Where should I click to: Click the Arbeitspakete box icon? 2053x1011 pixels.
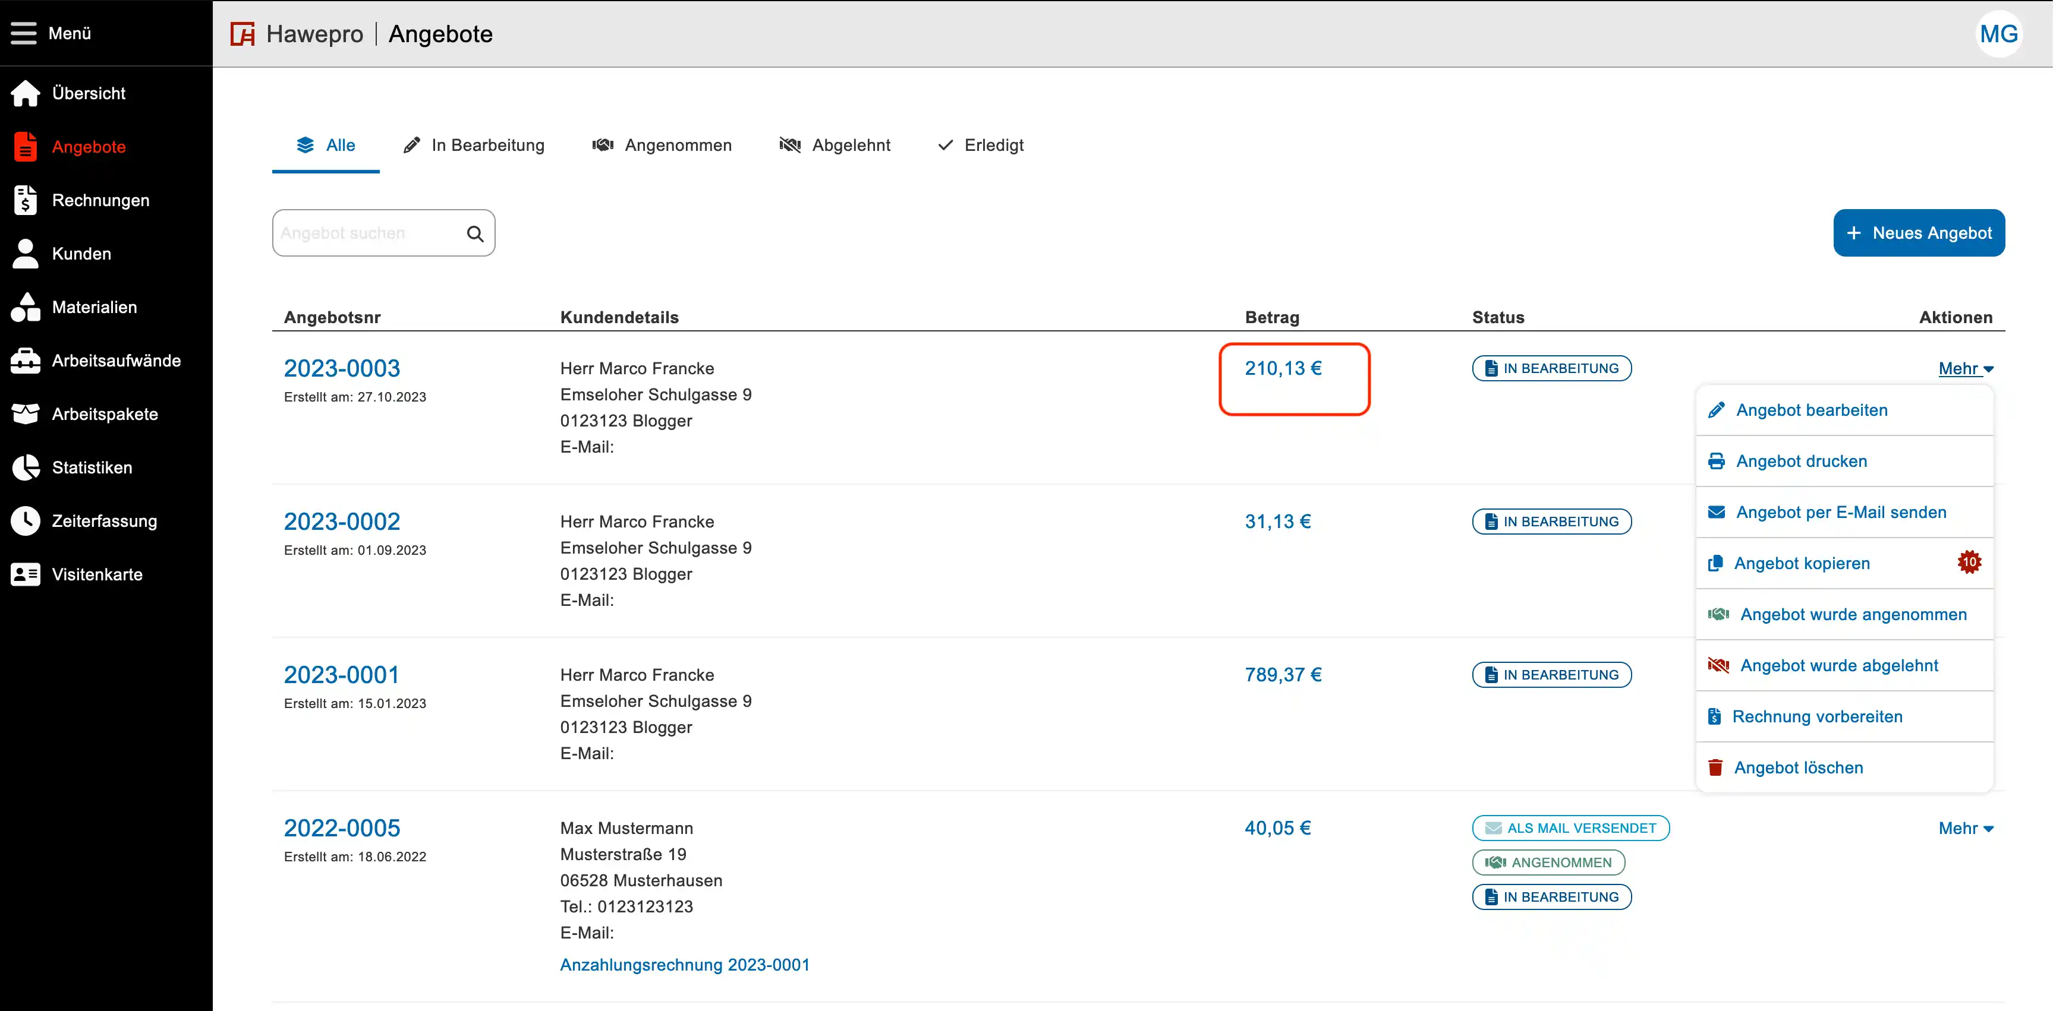coord(26,414)
